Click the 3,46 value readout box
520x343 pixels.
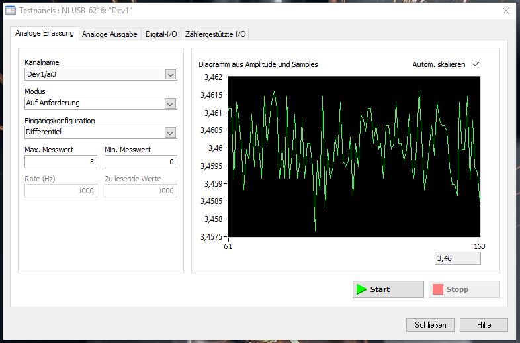pyautogui.click(x=457, y=258)
